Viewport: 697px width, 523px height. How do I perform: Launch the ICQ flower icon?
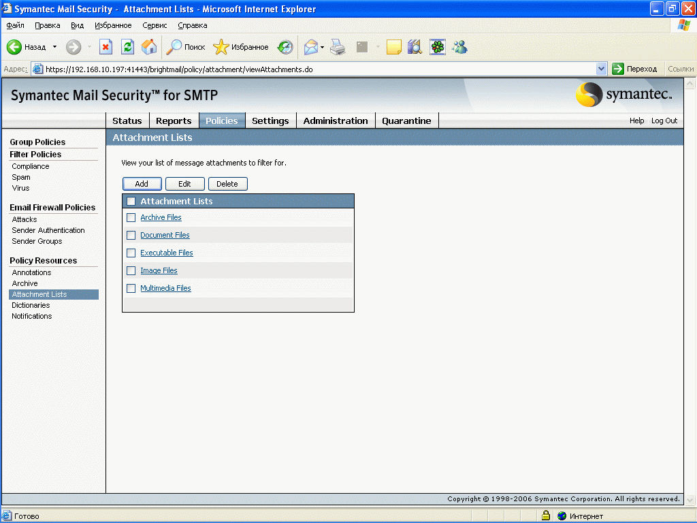click(x=438, y=47)
